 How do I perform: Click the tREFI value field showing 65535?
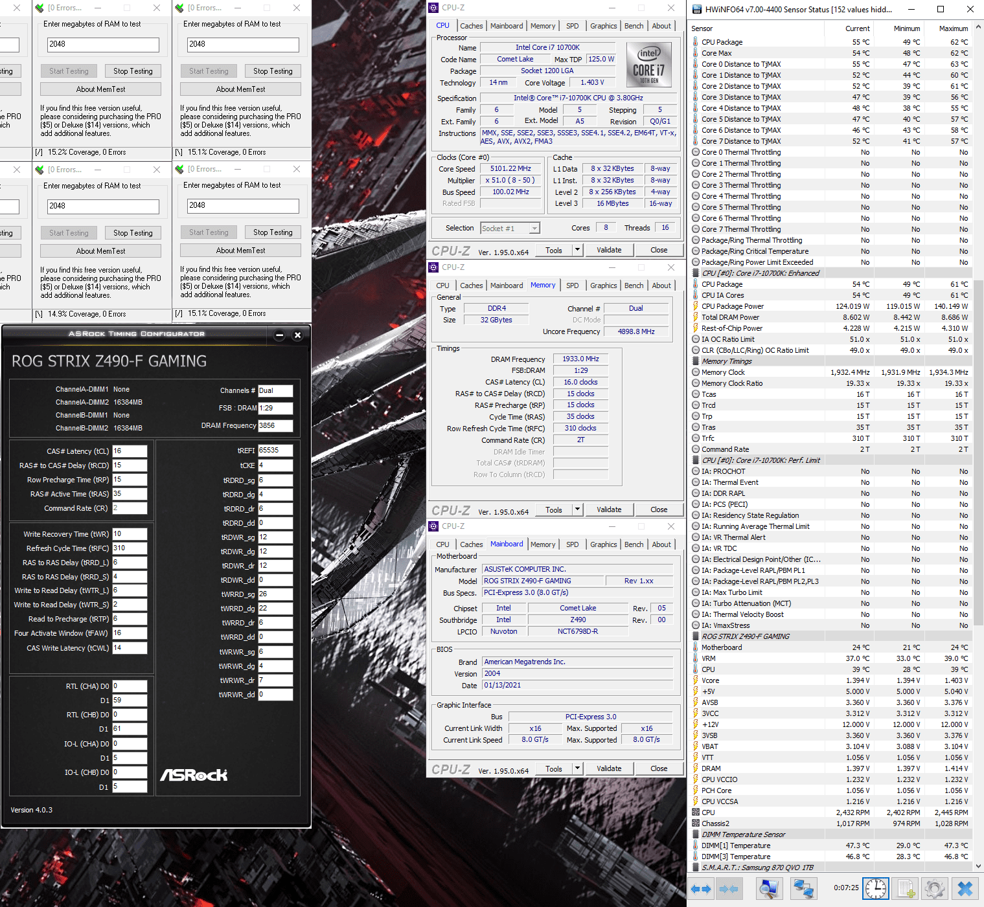[275, 450]
